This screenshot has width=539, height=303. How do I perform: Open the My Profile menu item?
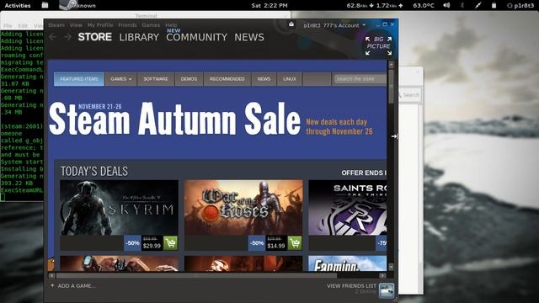[100, 25]
